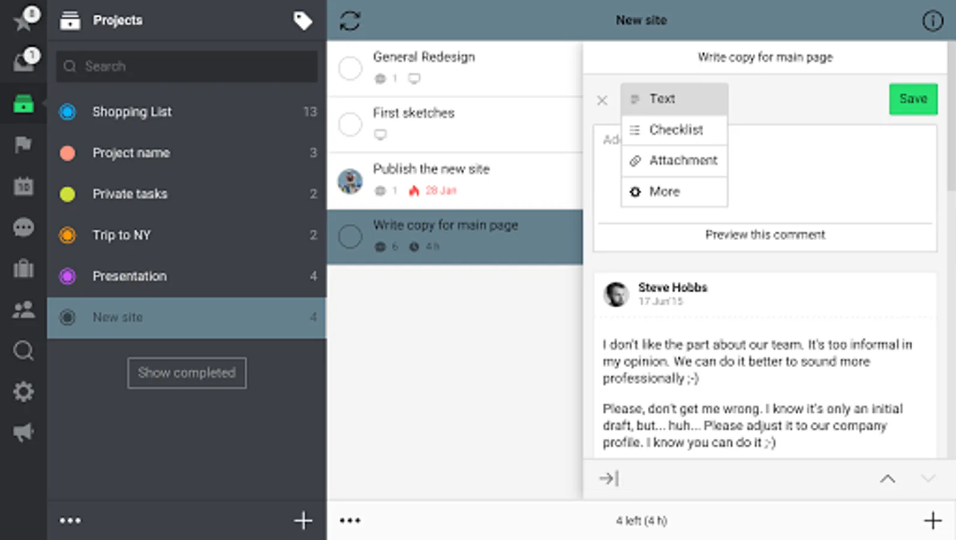Focus the Search projects field
This screenshot has height=540, width=956.
click(187, 66)
